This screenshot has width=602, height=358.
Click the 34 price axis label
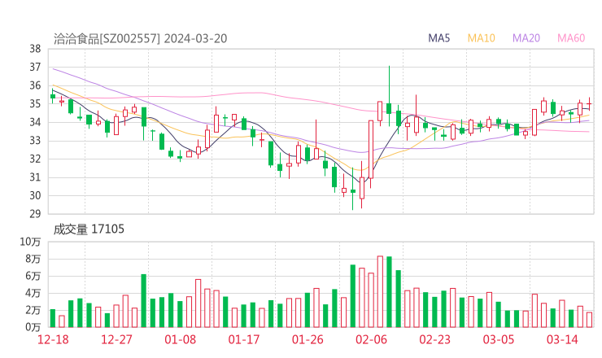[x=35, y=122]
